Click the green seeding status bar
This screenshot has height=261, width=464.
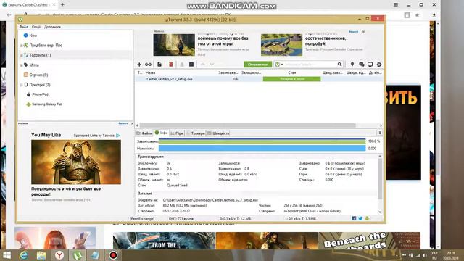291,79
